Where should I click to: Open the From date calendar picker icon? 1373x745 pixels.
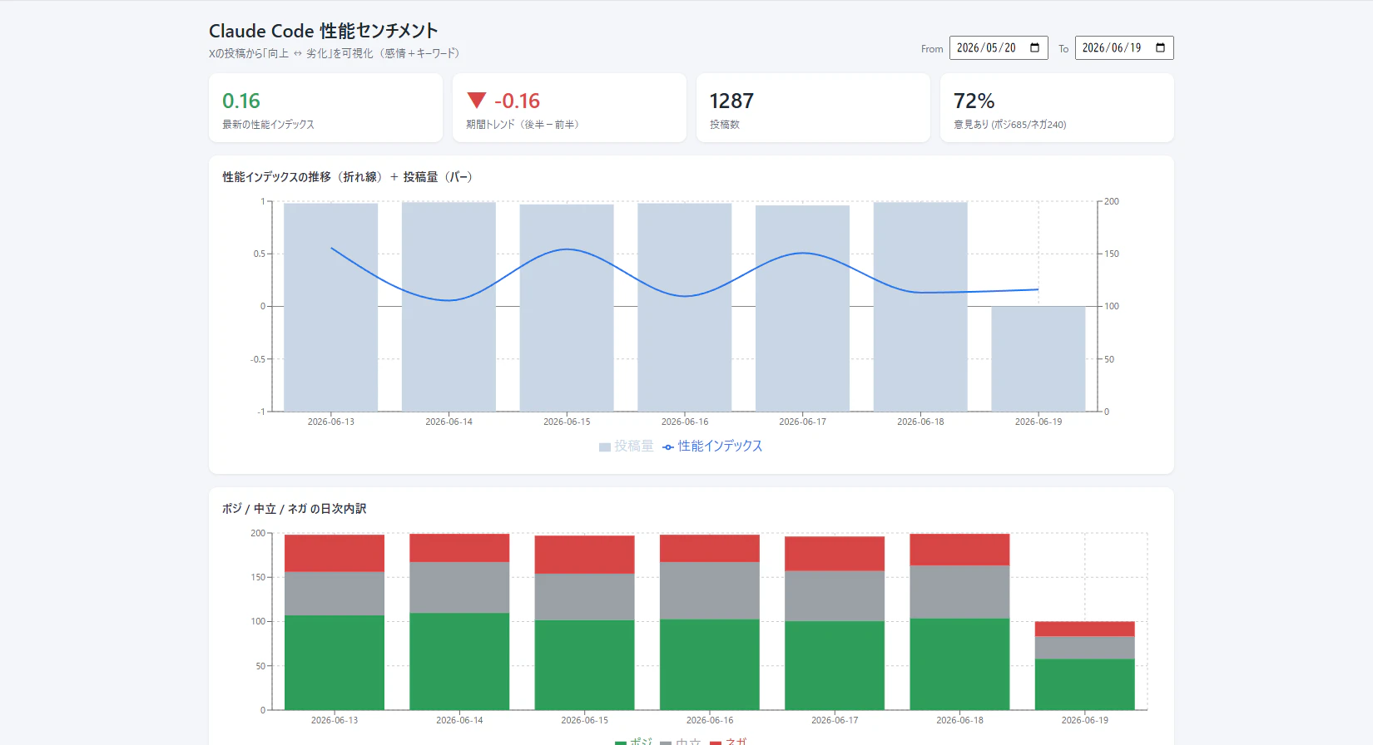1034,47
